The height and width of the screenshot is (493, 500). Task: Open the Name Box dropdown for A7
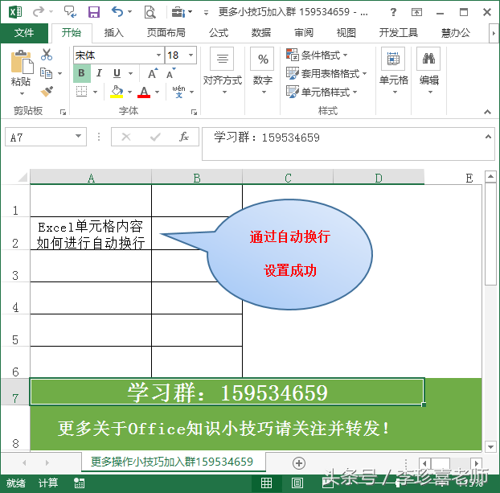(78, 137)
